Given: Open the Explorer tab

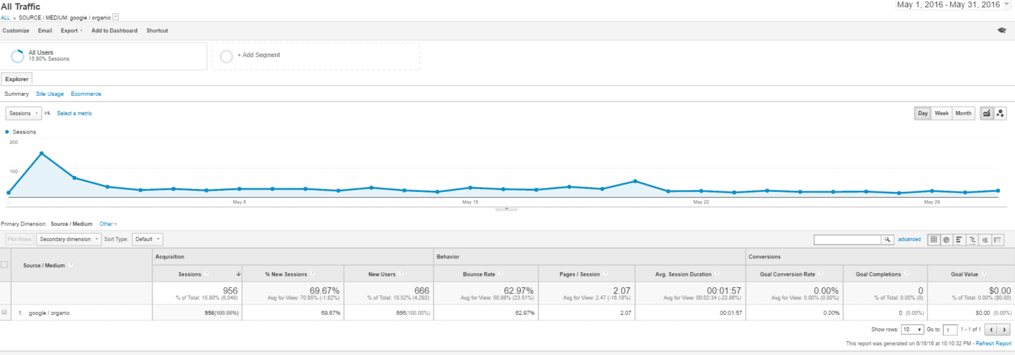Looking at the screenshot, I should [x=17, y=79].
